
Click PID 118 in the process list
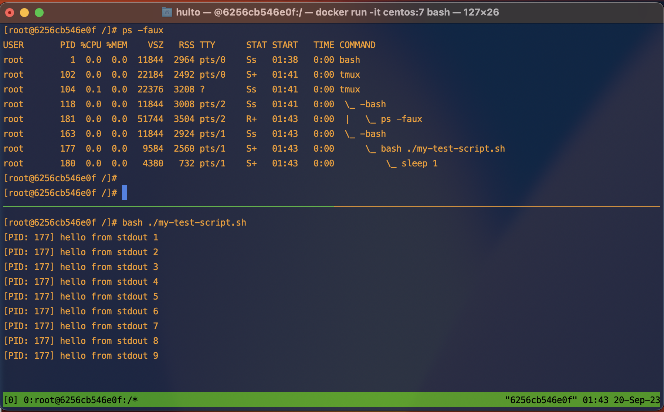click(x=68, y=104)
